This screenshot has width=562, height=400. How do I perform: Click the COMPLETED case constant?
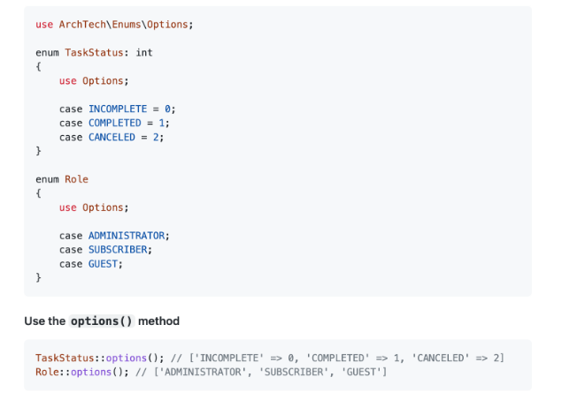pos(115,124)
